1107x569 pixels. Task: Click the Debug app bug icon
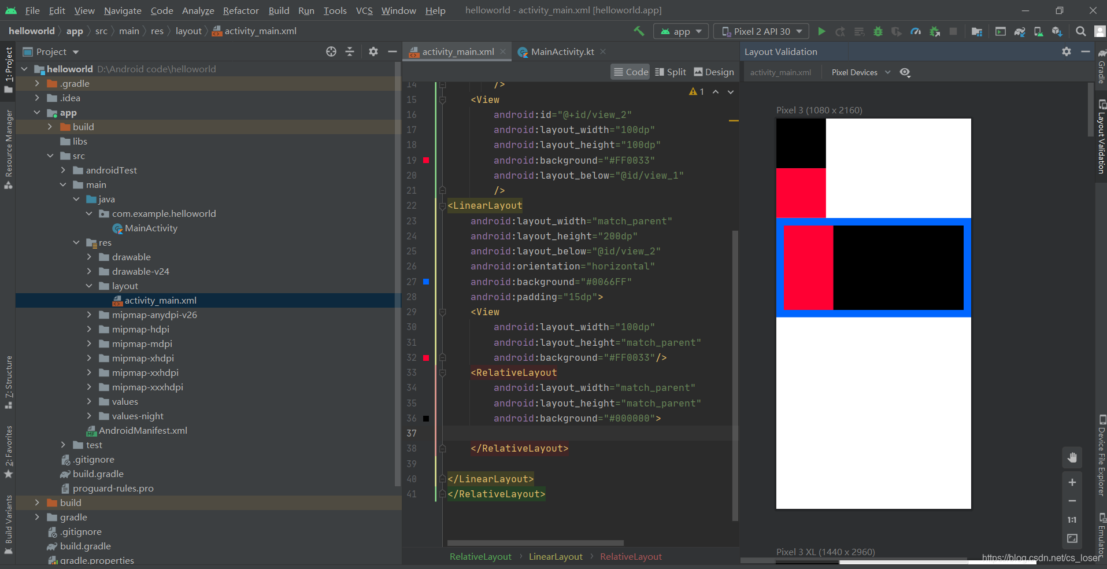tap(878, 31)
